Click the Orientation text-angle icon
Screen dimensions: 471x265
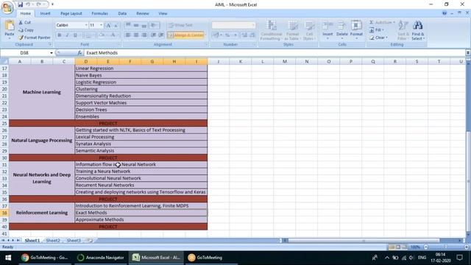154,25
